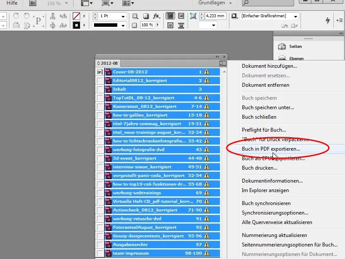
Task: Expand the opacity 100 % slider arrow
Action: coord(157,25)
